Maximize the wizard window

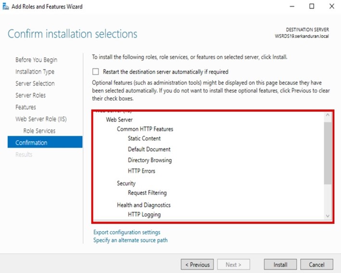(312, 7)
